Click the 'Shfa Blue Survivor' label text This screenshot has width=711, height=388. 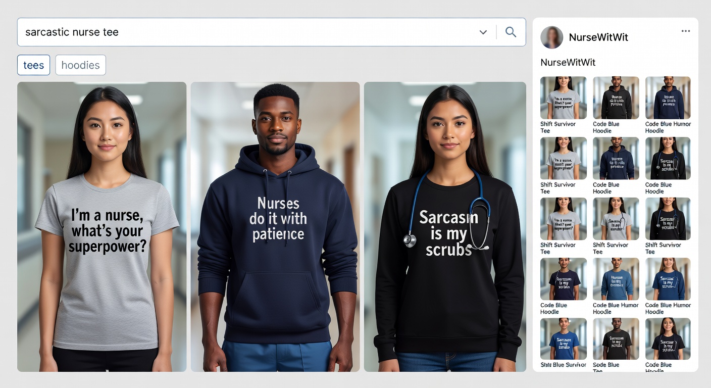pyautogui.click(x=563, y=365)
